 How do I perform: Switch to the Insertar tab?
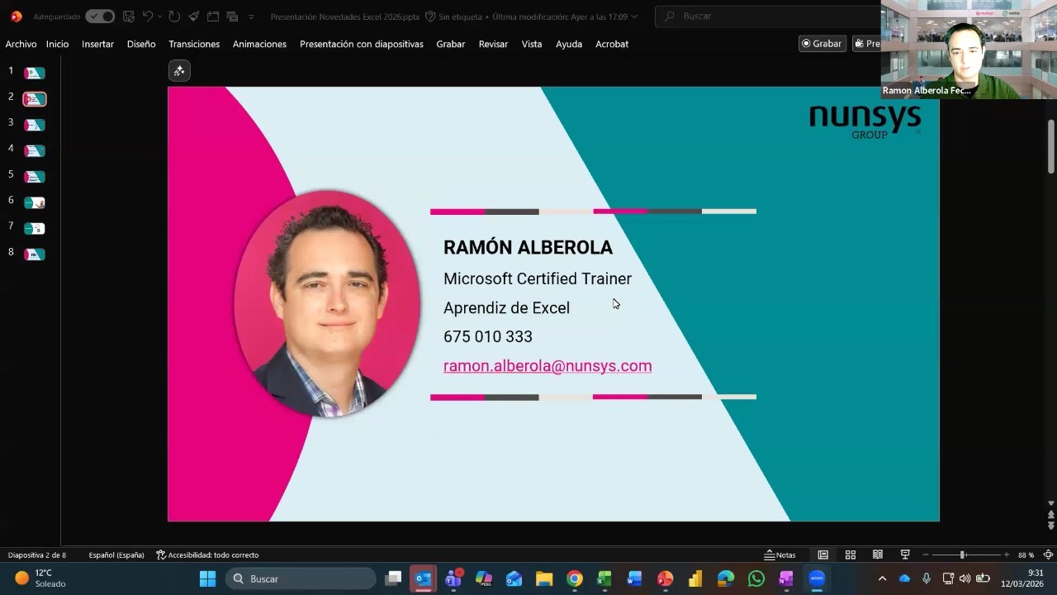coord(97,44)
